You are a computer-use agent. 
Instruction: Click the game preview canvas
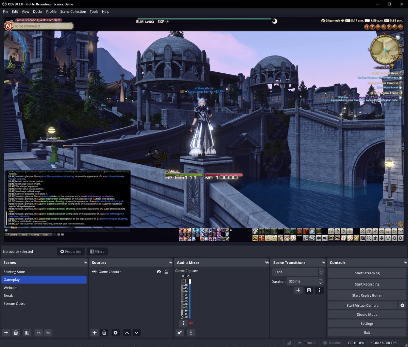(x=204, y=130)
